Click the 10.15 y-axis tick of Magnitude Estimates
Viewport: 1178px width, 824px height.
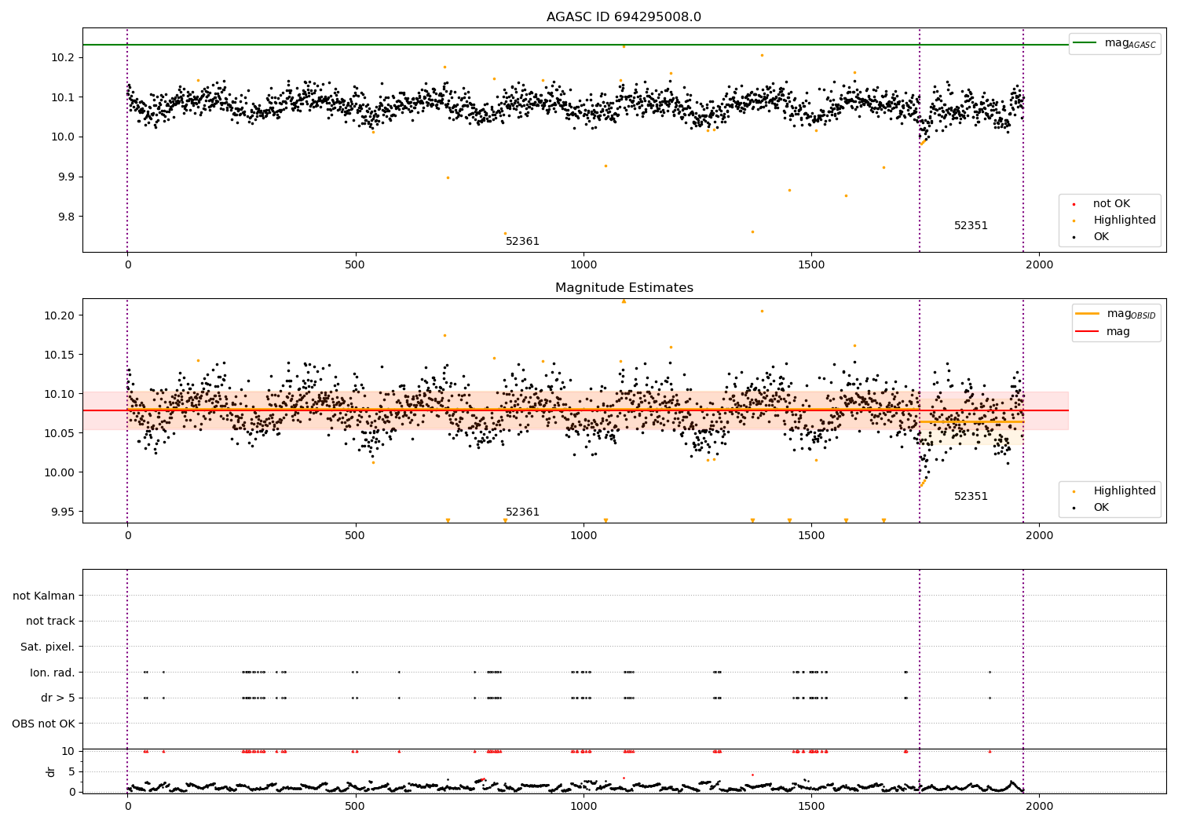60,355
